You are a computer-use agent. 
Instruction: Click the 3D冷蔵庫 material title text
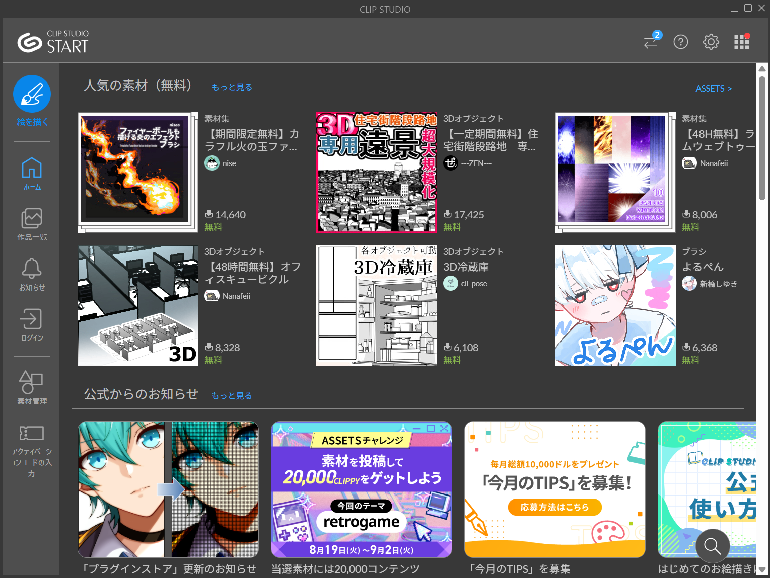(x=466, y=267)
